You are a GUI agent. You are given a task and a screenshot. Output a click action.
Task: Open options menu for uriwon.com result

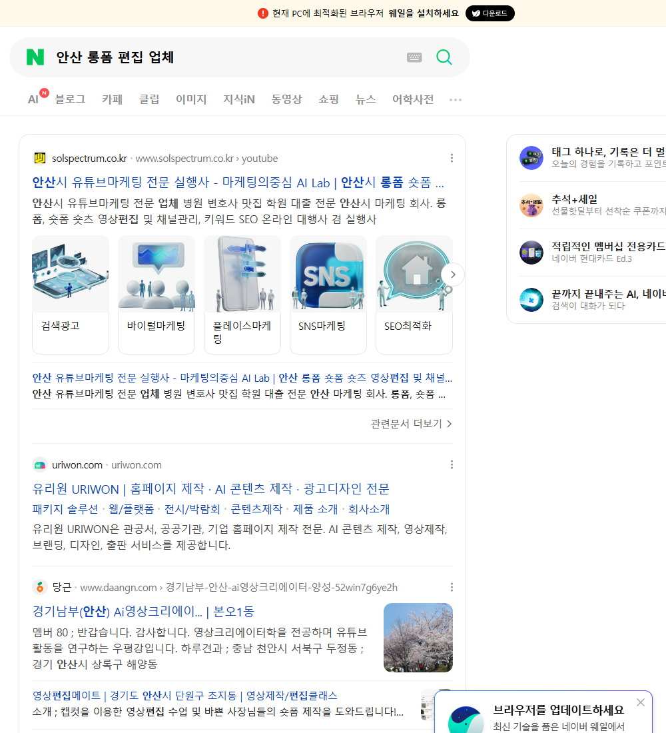[452, 464]
